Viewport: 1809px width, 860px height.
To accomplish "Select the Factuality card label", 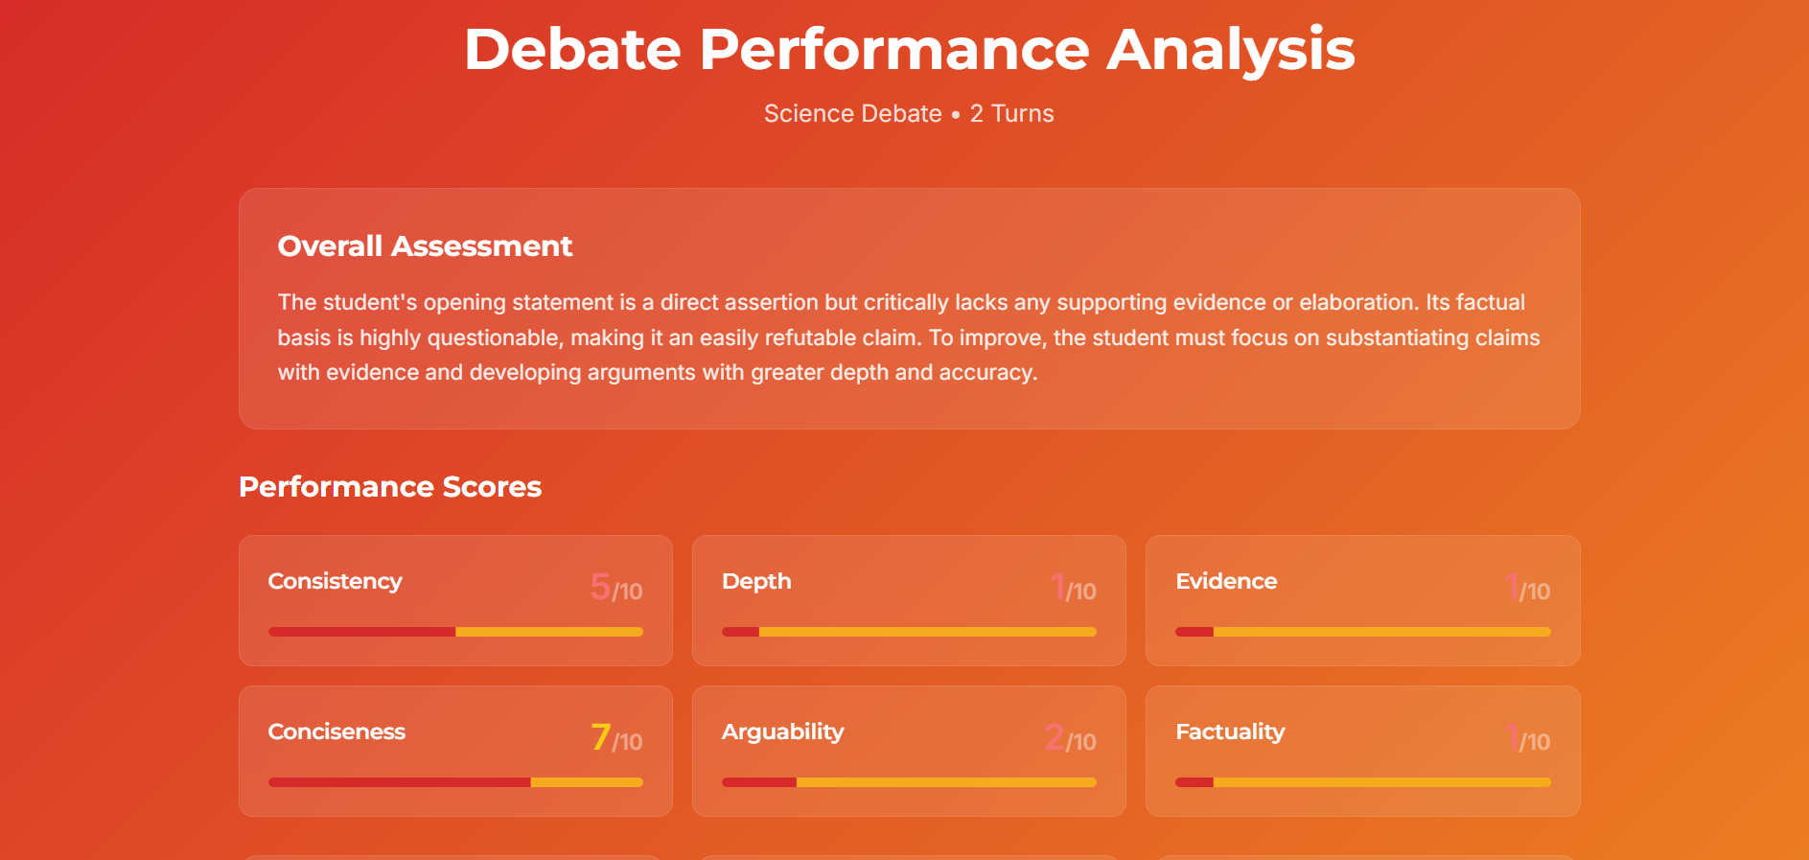I will (1230, 732).
